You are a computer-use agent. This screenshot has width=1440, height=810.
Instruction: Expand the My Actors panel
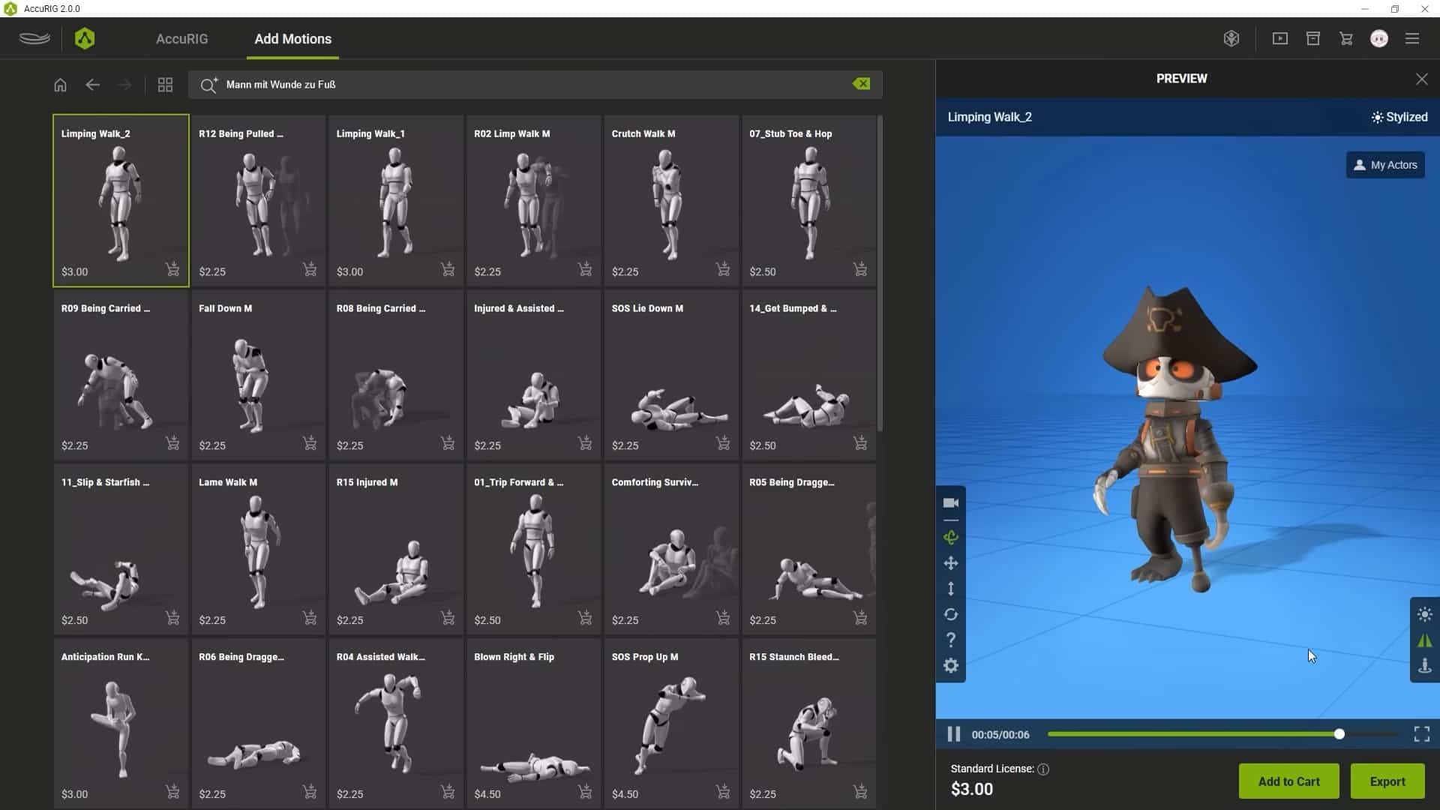pyautogui.click(x=1384, y=164)
